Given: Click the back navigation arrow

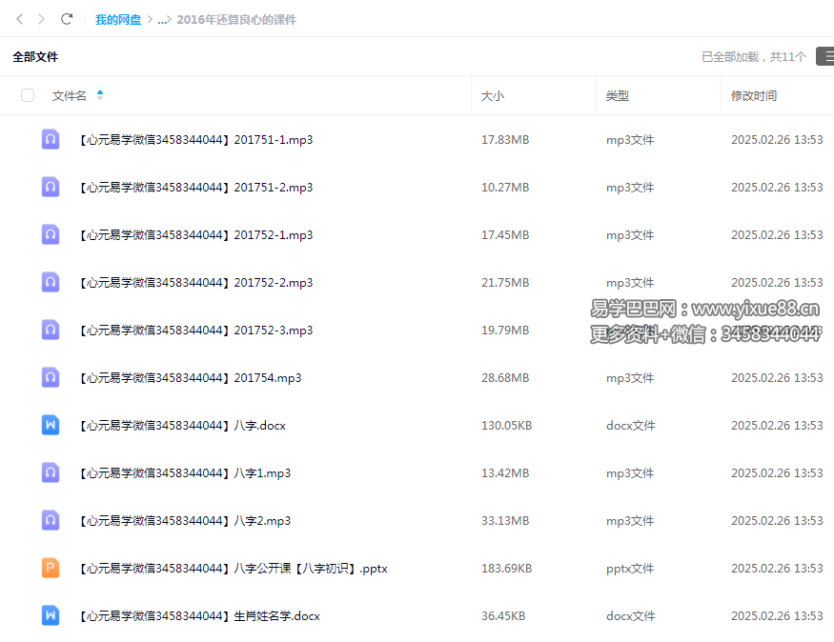Looking at the screenshot, I should pos(19,19).
